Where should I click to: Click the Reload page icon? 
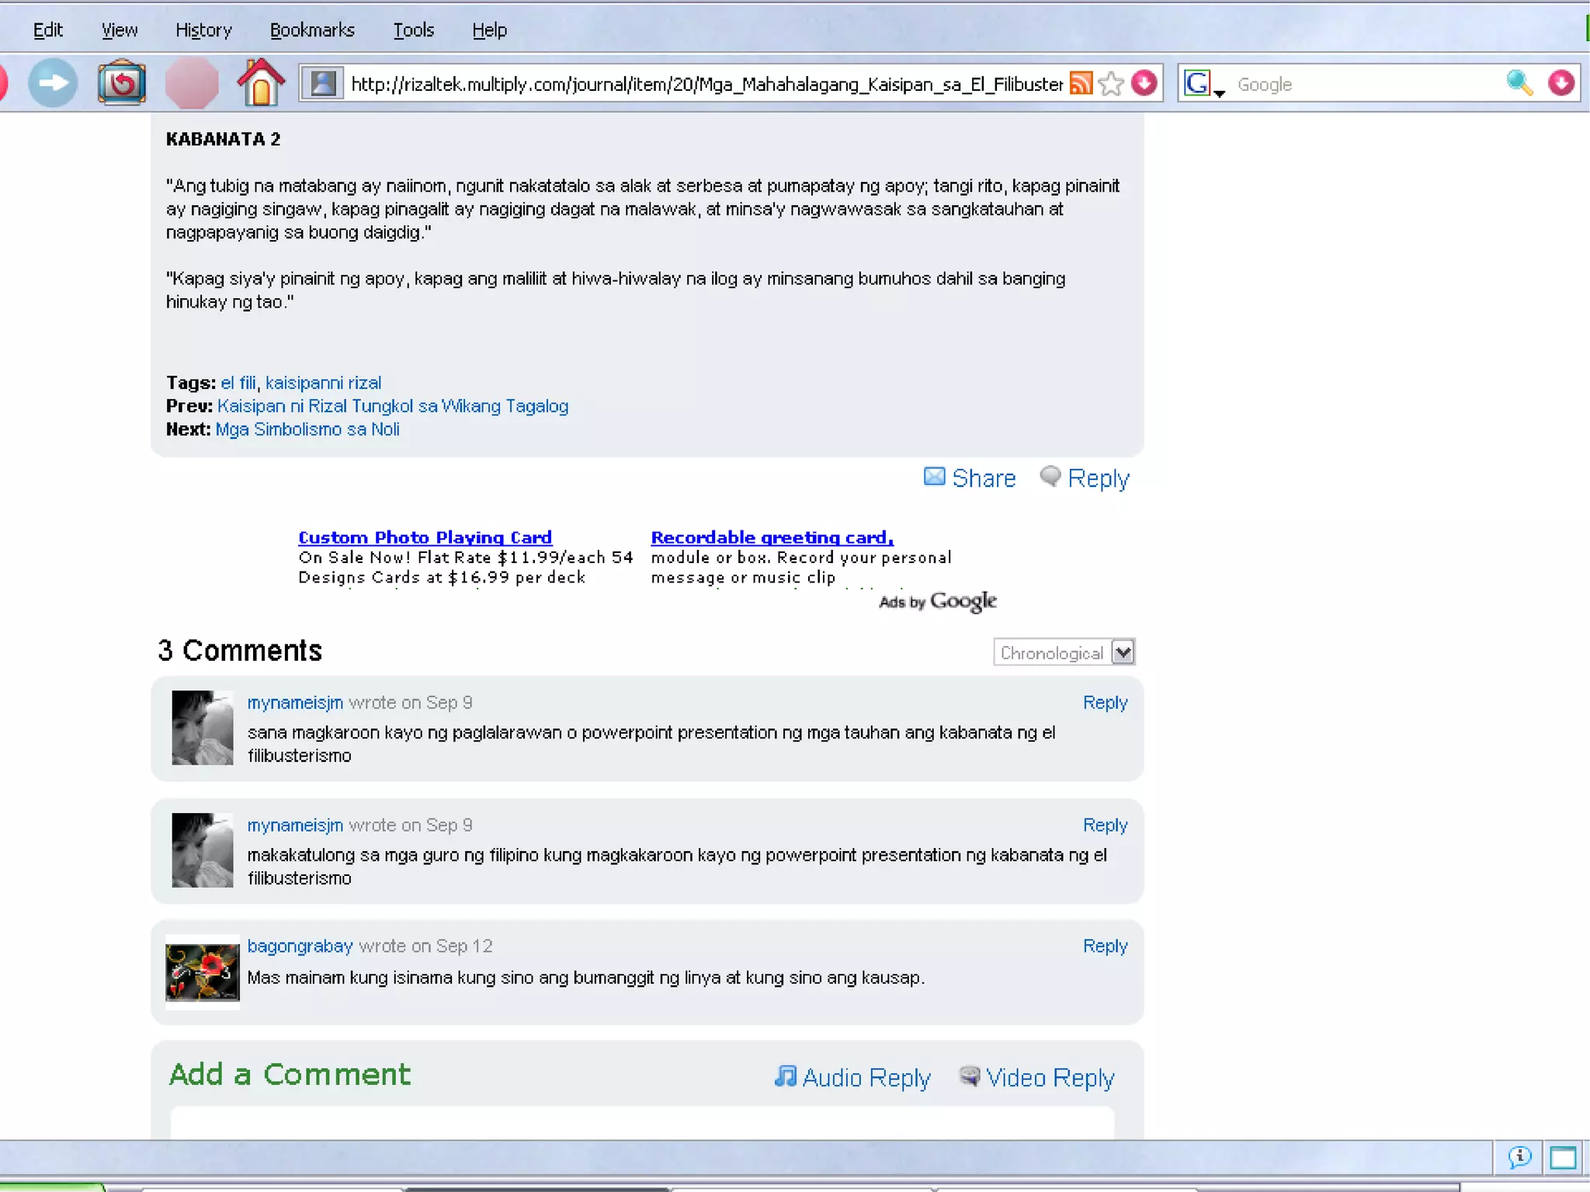122,83
